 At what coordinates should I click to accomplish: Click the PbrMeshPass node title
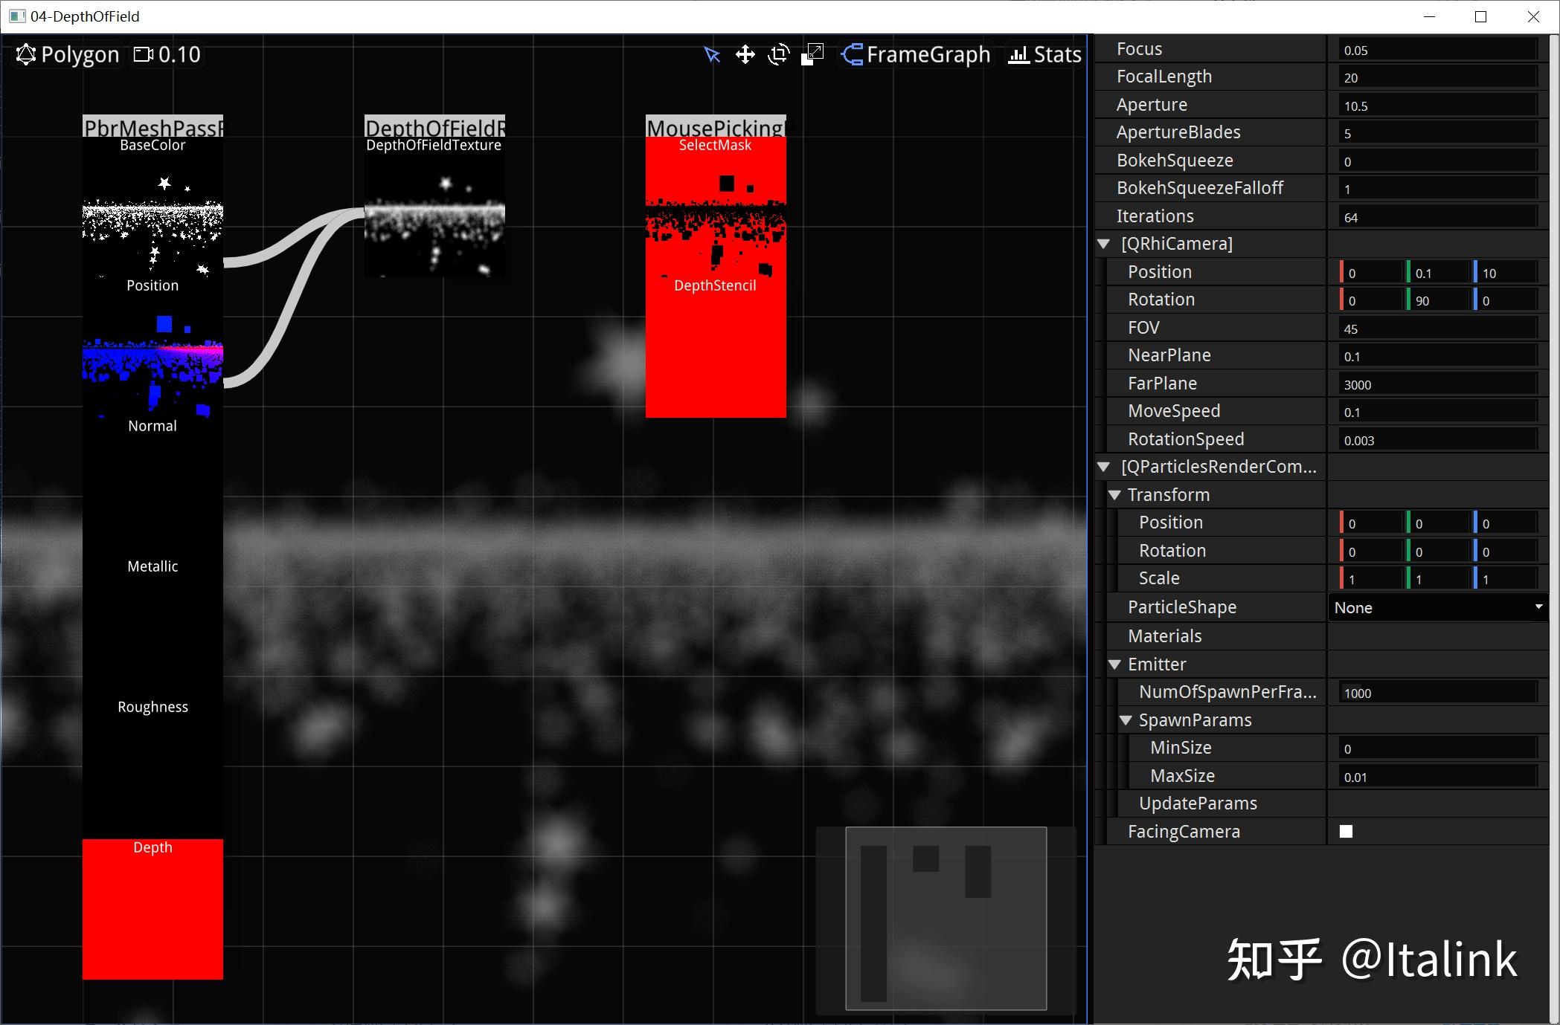[x=153, y=126]
